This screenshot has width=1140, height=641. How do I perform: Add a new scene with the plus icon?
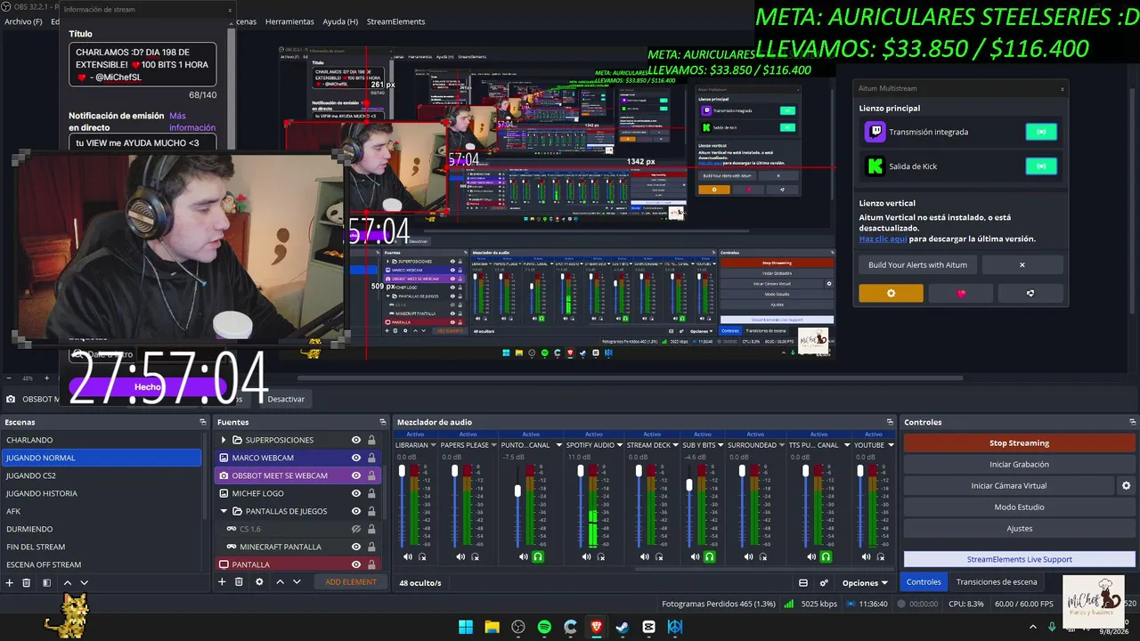click(10, 582)
